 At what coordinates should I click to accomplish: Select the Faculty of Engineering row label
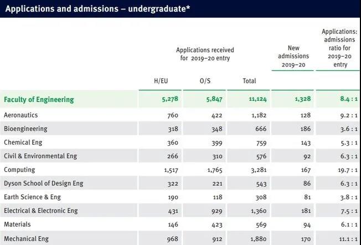point(39,100)
